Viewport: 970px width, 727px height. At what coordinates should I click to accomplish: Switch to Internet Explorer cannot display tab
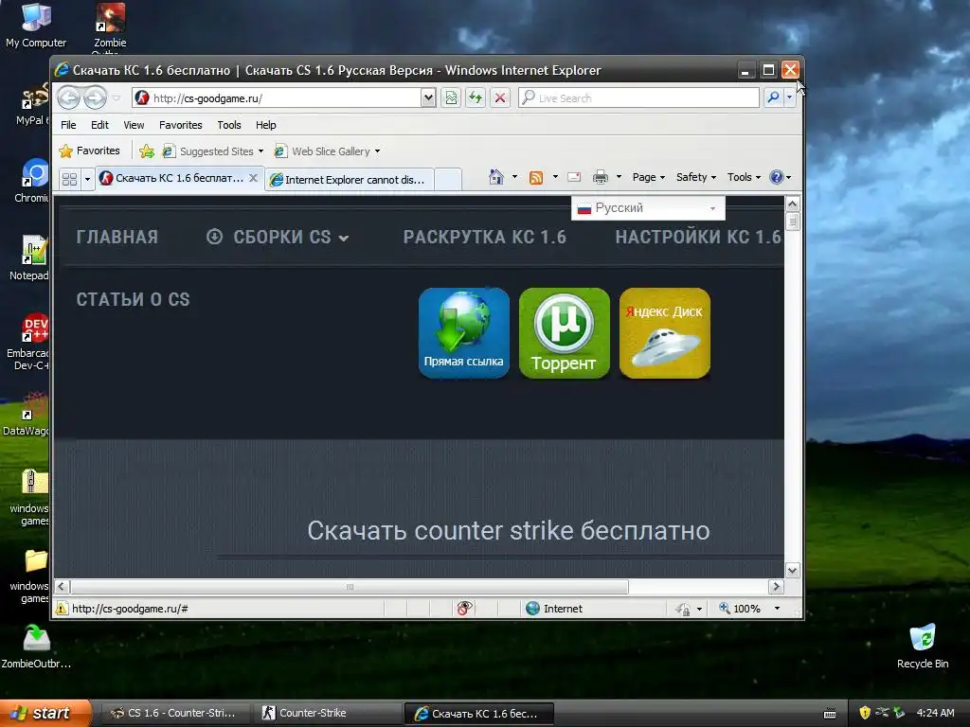click(350, 179)
